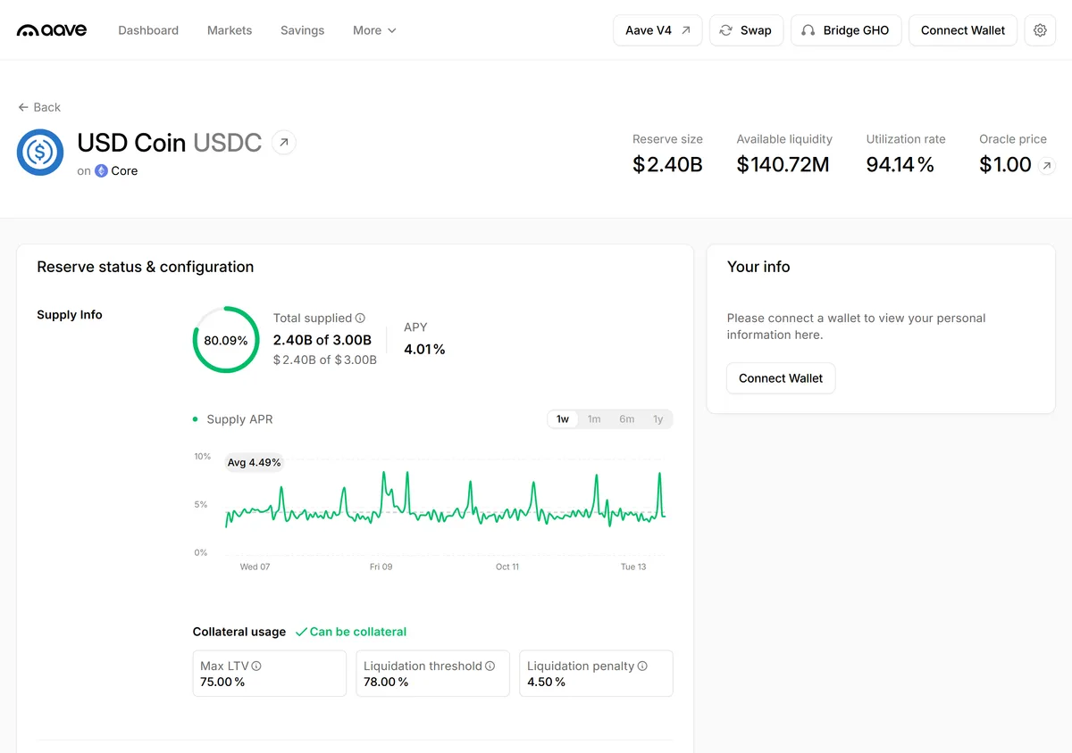The height and width of the screenshot is (753, 1072).
Task: Click the Liquidation threshold info icon
Action: [490, 666]
